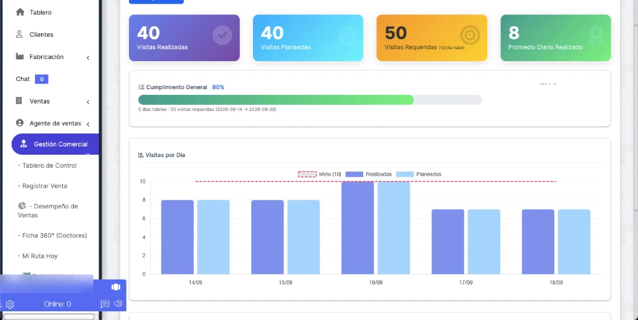Image resolution: width=638 pixels, height=320 pixels.
Task: Click the bar chart icon beside Visitas por Día
Action: [x=141, y=155]
